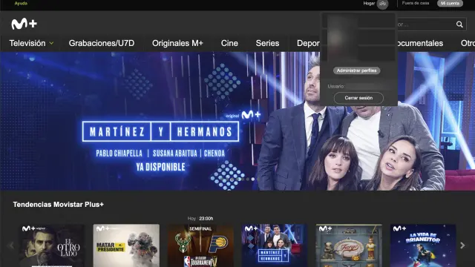The height and width of the screenshot is (267, 475).
Task: Click the carousel next arrow
Action: pyautogui.click(x=462, y=245)
